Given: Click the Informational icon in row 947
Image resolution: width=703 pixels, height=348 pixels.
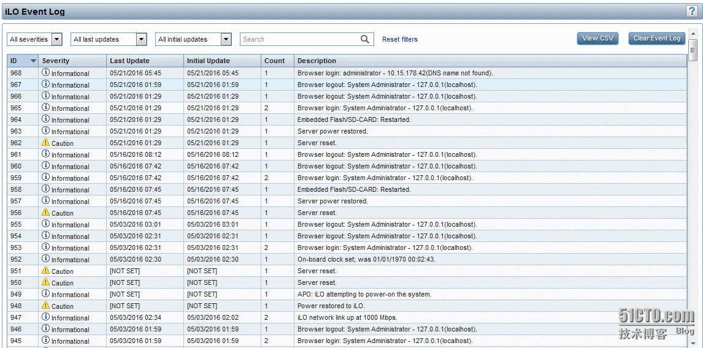Looking at the screenshot, I should coord(46,317).
